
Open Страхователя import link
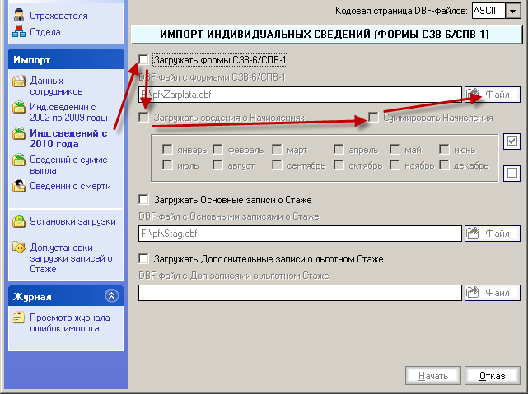click(58, 16)
